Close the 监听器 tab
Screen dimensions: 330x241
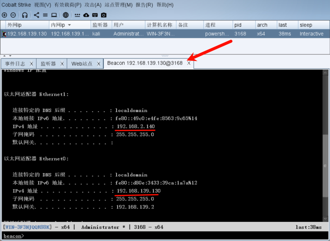coord(62,64)
